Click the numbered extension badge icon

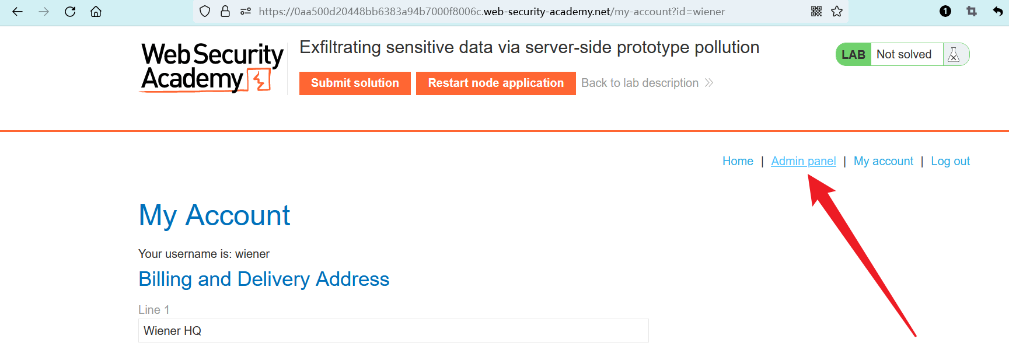(x=945, y=12)
